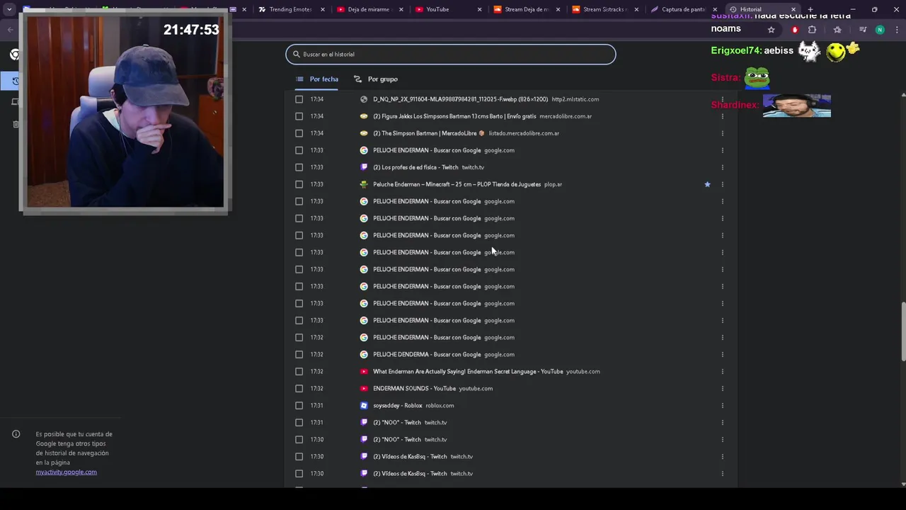
Task: Click the Google favicon on PELUCHE DENDERMA row
Action: [364, 354]
